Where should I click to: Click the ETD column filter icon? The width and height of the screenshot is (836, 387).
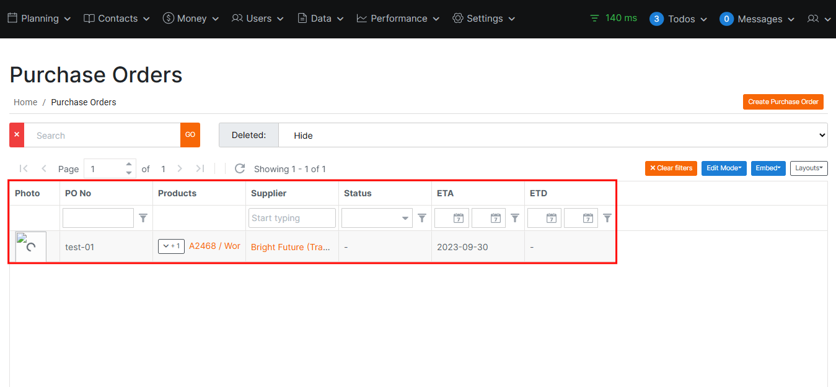pyautogui.click(x=607, y=218)
